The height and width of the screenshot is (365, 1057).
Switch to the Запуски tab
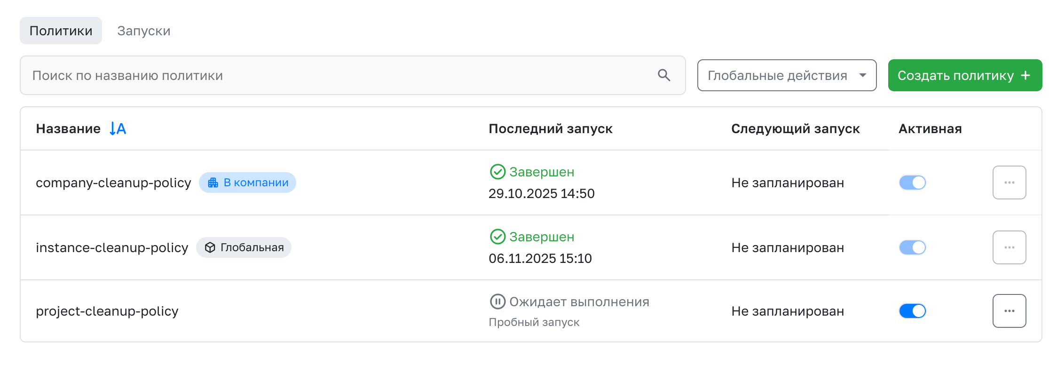coord(144,30)
